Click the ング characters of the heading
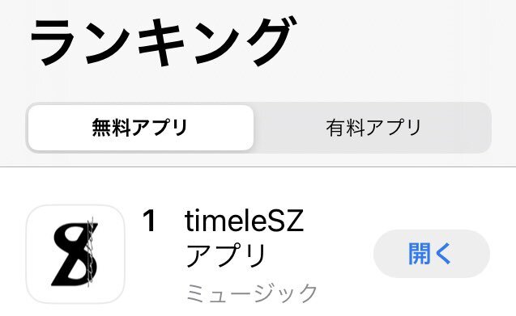 (246, 41)
